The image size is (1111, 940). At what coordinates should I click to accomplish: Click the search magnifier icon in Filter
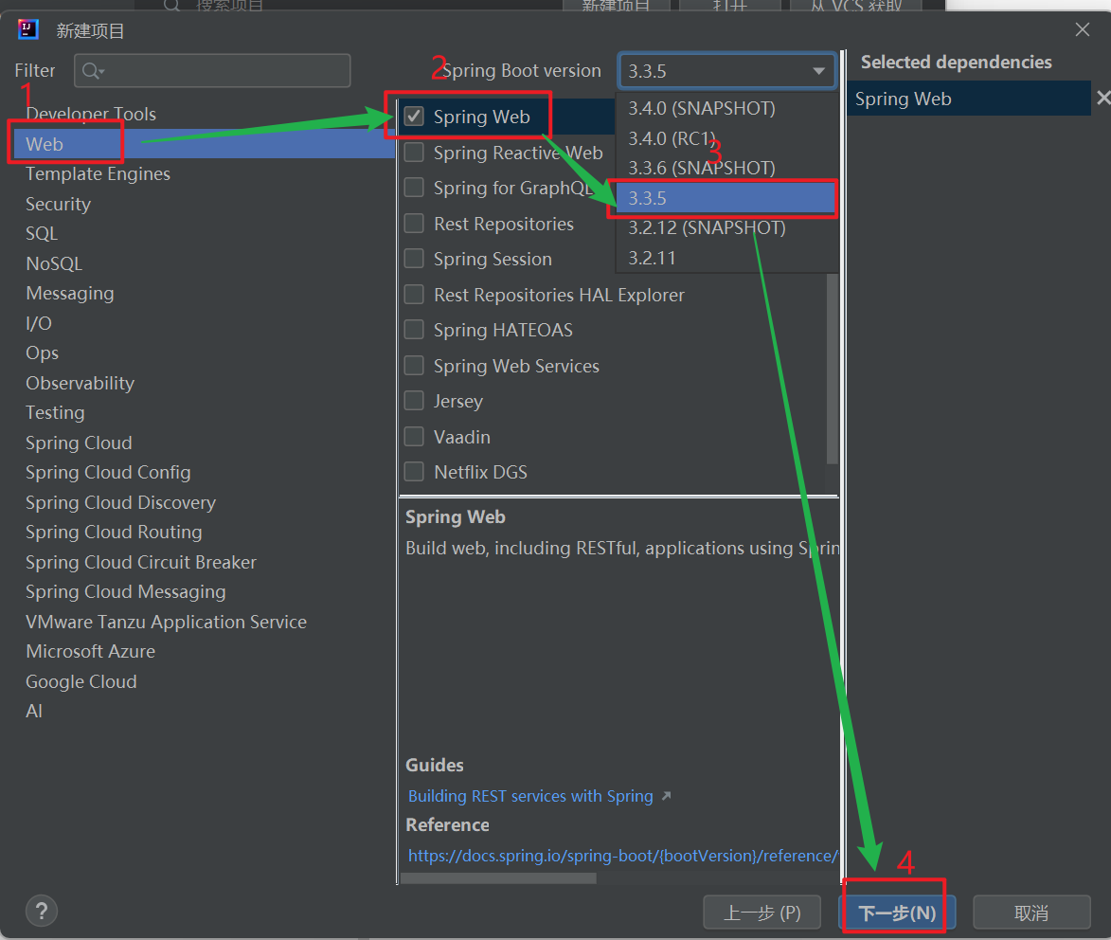click(x=92, y=71)
